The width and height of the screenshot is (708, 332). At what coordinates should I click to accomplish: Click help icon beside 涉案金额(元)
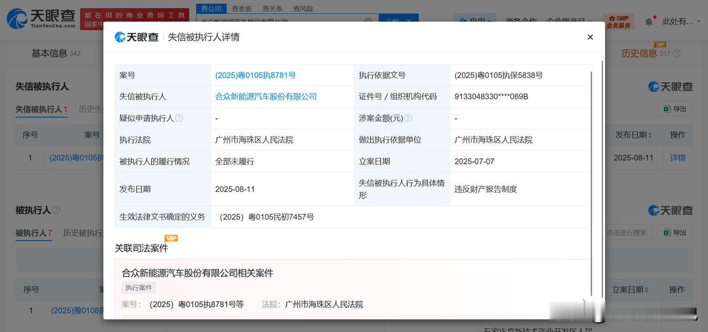tap(408, 118)
